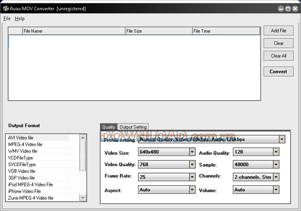Screen dimensions: 301x211
Task: Minimize the Ausu MOV Converter window
Action: [x=281, y=9]
